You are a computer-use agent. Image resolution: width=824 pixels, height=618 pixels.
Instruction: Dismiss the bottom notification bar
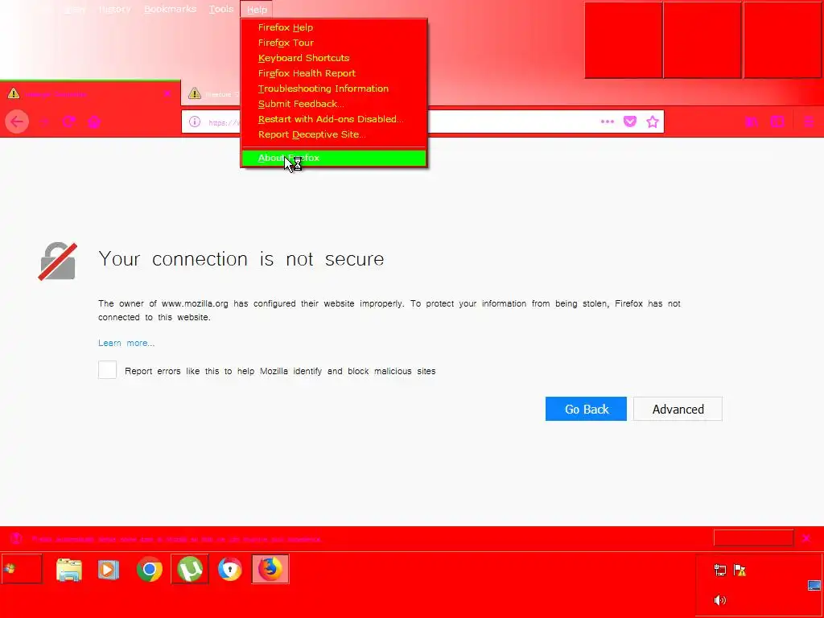(806, 538)
